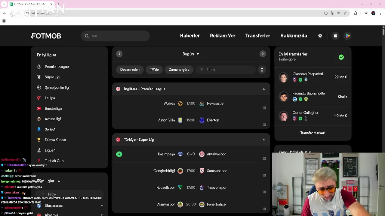Switch to the FotMob browser tab
This screenshot has height=216, width=385.
pos(30,4)
